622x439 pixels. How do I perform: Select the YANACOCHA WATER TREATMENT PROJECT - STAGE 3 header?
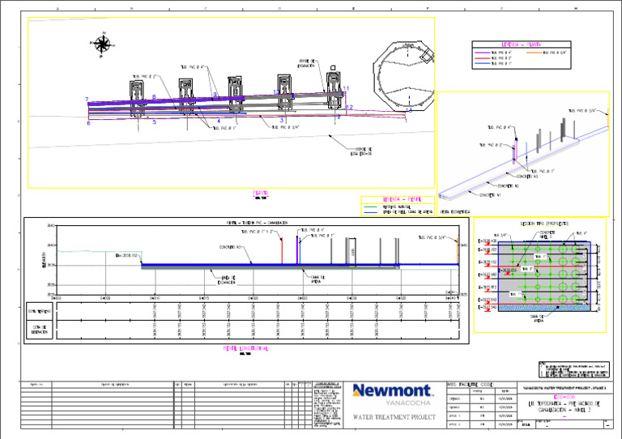[x=564, y=388]
